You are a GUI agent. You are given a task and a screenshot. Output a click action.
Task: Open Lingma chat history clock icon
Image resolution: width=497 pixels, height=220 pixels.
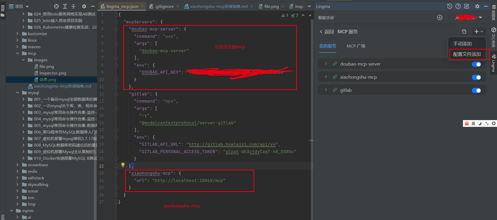pyautogui.click(x=450, y=6)
